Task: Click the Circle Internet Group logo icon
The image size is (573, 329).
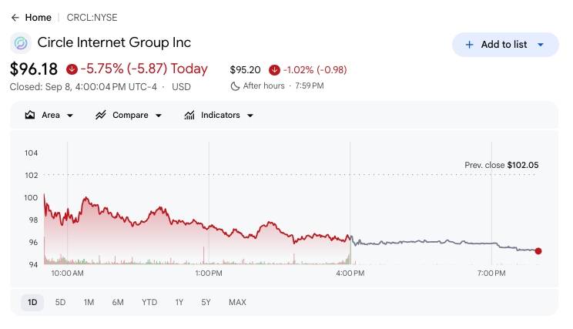Action: tap(21, 43)
